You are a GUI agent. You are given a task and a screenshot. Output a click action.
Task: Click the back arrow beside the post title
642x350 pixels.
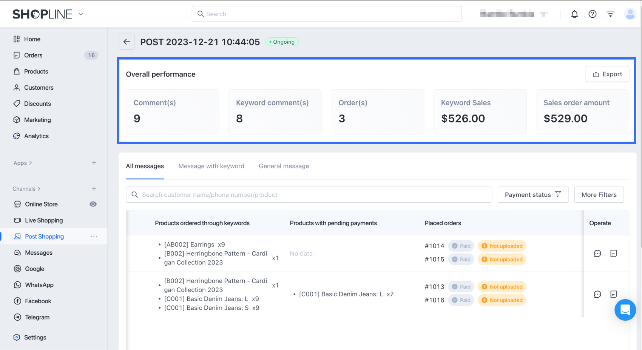tap(127, 42)
